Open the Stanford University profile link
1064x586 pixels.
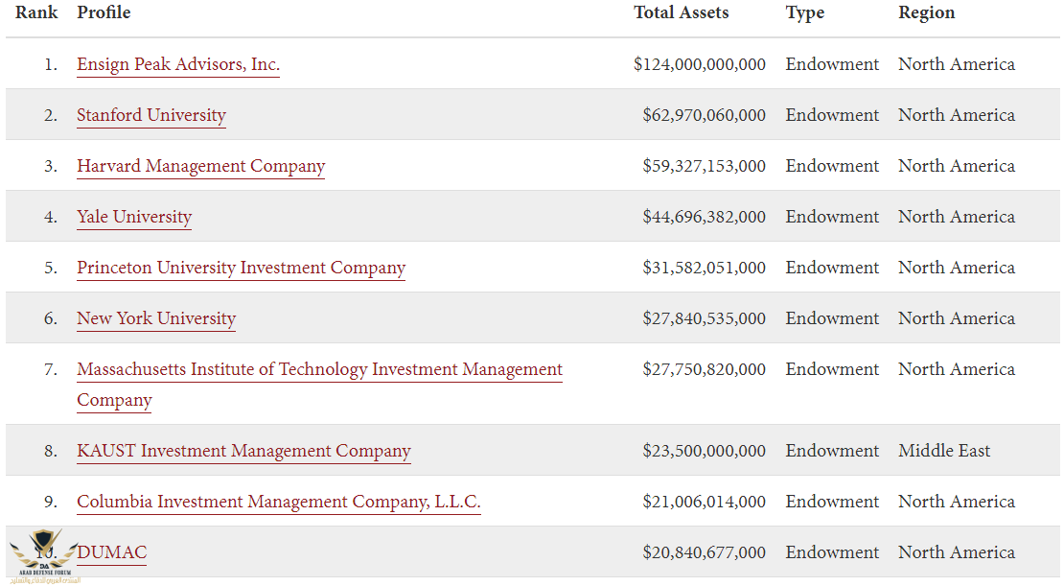click(151, 115)
